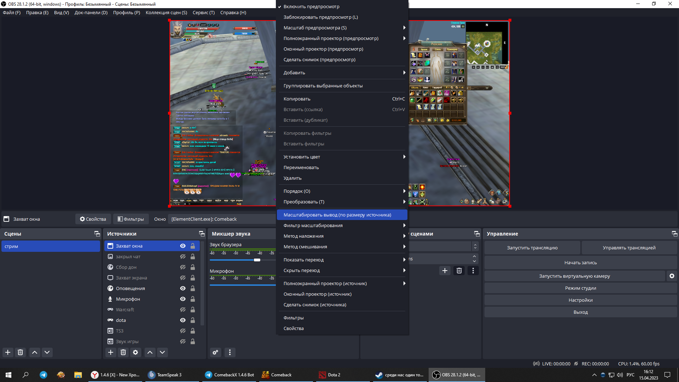Choose Переименовать in context menu
This screenshot has height=382, width=679.
coord(301,168)
